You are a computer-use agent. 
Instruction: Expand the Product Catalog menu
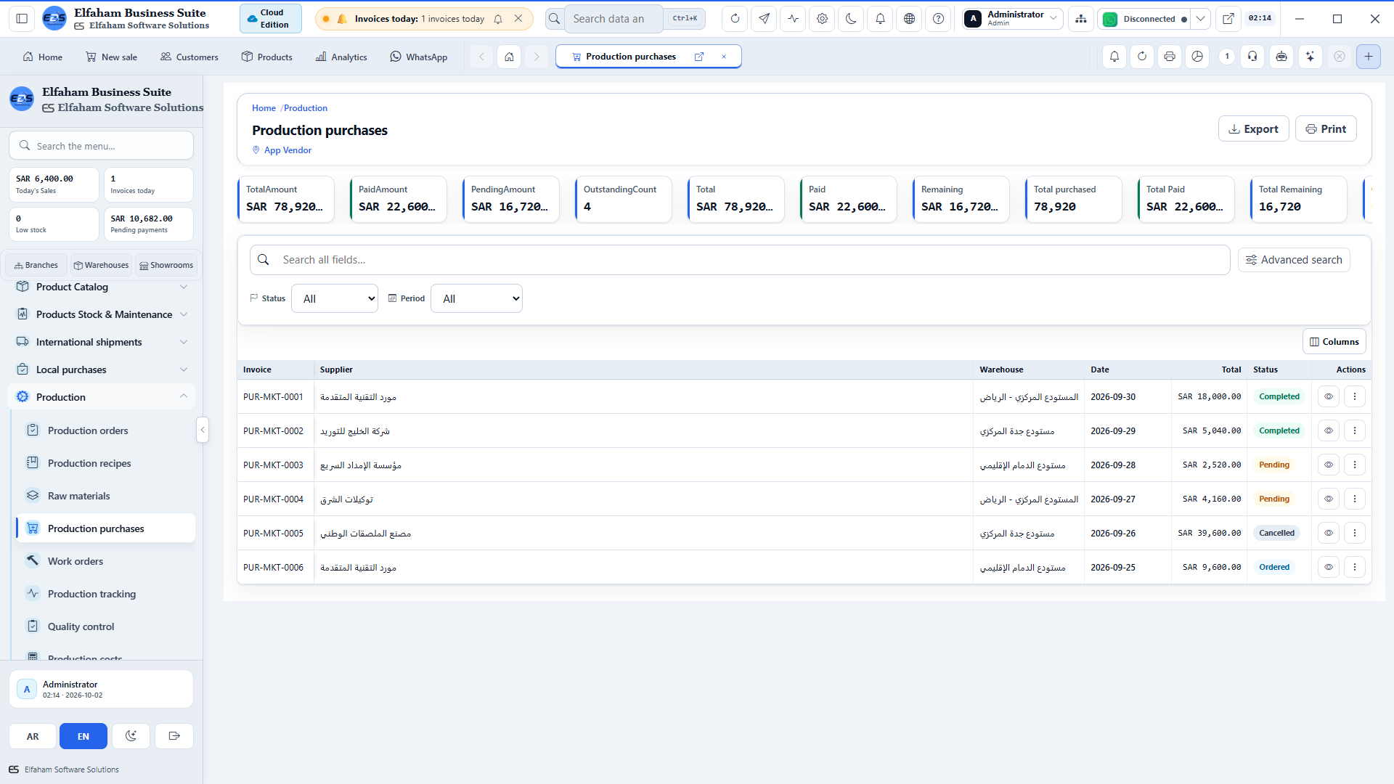pos(101,287)
